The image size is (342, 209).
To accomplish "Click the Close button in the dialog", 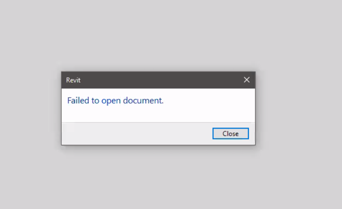I will pos(231,133).
